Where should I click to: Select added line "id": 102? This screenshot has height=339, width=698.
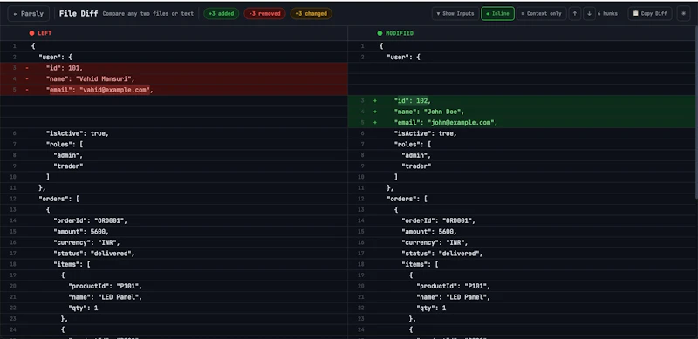(523, 101)
